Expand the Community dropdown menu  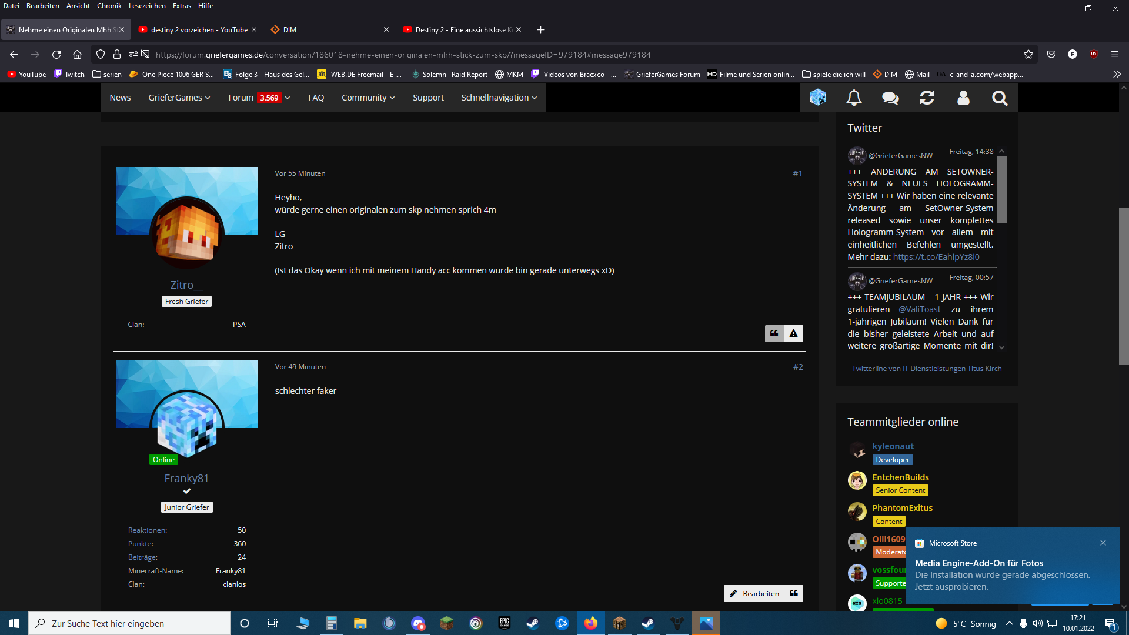tap(368, 98)
